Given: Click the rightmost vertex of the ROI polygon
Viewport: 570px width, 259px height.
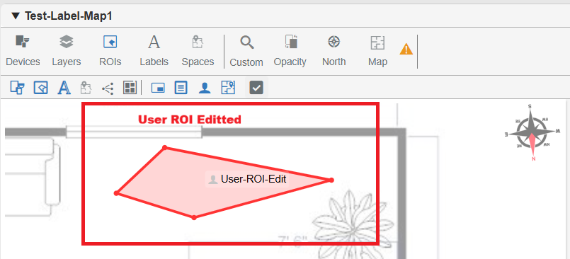Looking at the screenshot, I should [331, 180].
